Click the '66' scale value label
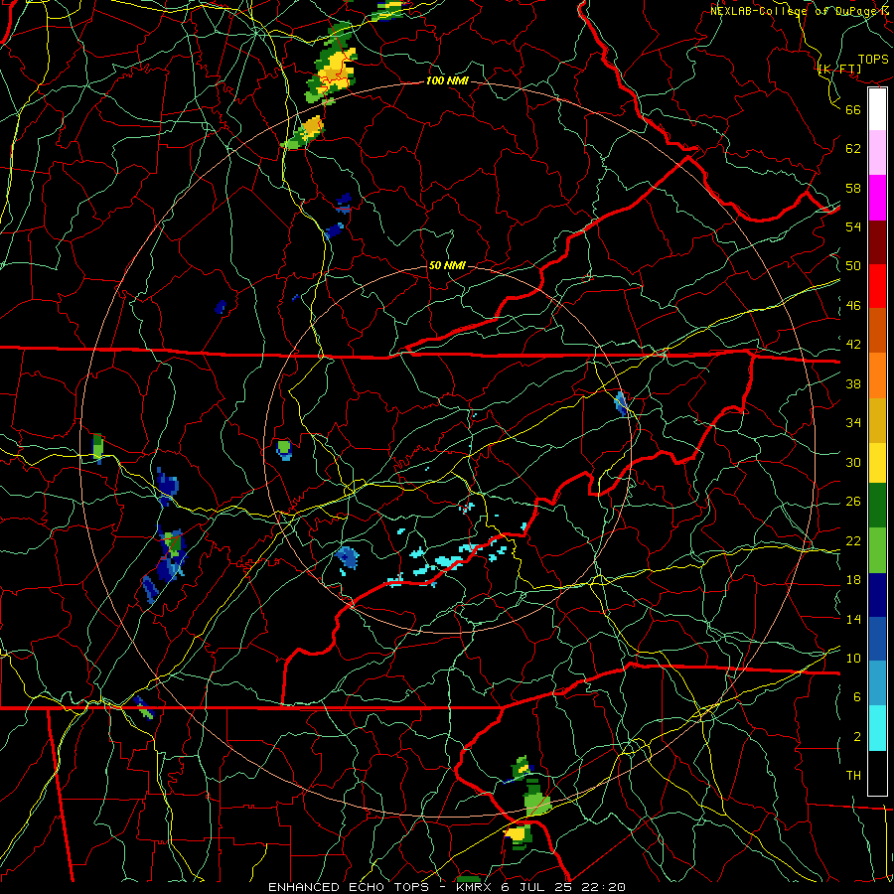 click(x=853, y=109)
